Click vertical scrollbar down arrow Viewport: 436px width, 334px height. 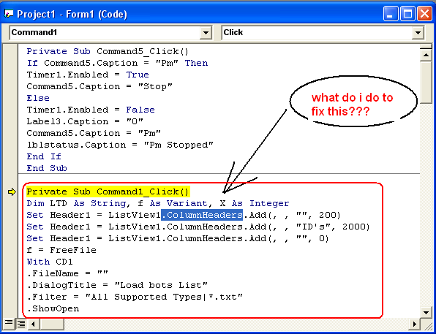click(426, 312)
